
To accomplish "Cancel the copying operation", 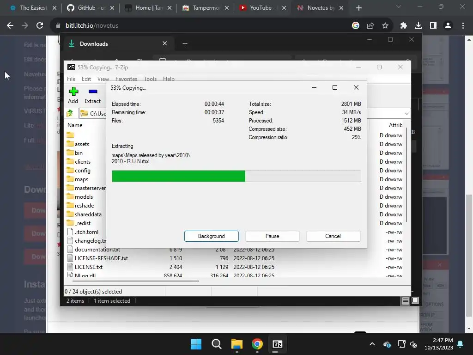I will coord(333,236).
